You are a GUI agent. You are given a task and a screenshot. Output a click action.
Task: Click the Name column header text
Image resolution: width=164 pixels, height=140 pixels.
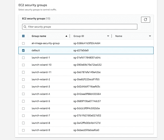pyautogui.click(x=119, y=36)
